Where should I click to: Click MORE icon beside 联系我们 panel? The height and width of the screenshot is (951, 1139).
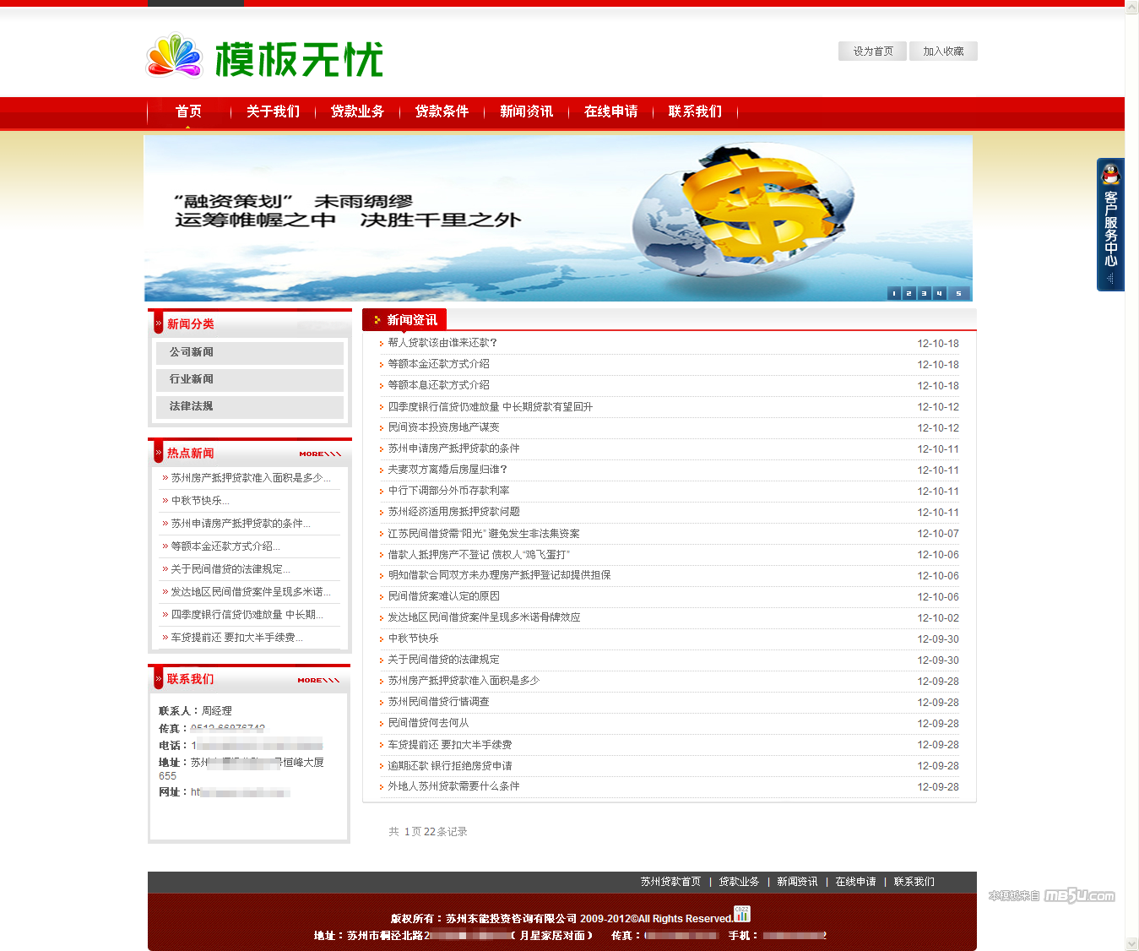[x=318, y=680]
